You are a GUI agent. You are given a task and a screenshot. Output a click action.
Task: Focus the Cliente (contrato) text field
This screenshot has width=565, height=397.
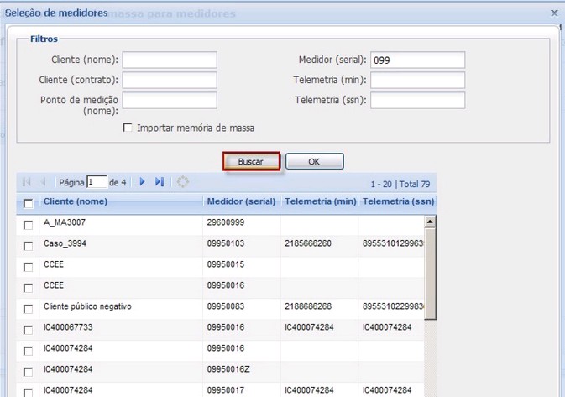click(170, 81)
